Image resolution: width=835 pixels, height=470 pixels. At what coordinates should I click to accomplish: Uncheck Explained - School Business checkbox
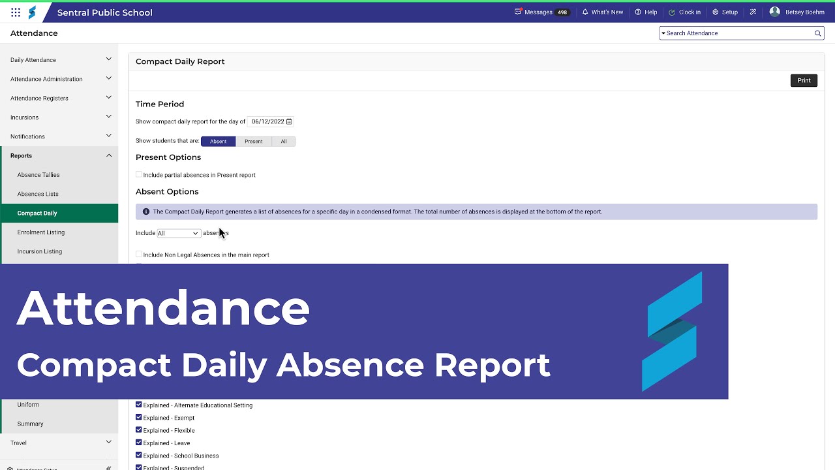pos(138,455)
